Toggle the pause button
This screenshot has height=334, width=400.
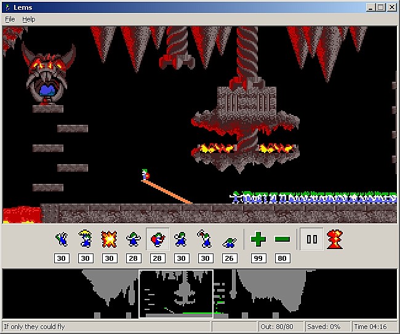tap(311, 239)
